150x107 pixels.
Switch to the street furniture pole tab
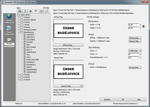pyautogui.click(x=25, y=11)
